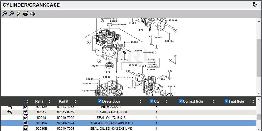The width and height of the screenshot is (262, 131).
Task: Click the back arrow icon on the BEARING-BALL row
Action: 10,112
